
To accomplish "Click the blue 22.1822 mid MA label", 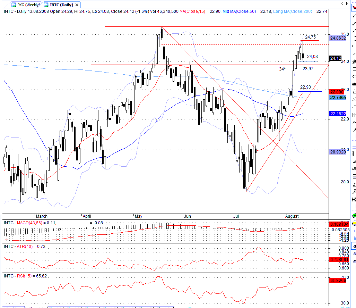I will coord(338,114).
